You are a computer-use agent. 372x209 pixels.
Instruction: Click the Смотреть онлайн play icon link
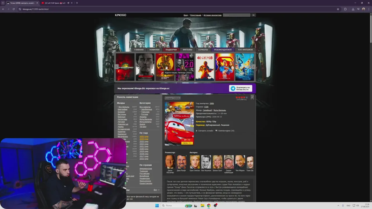tap(205, 131)
